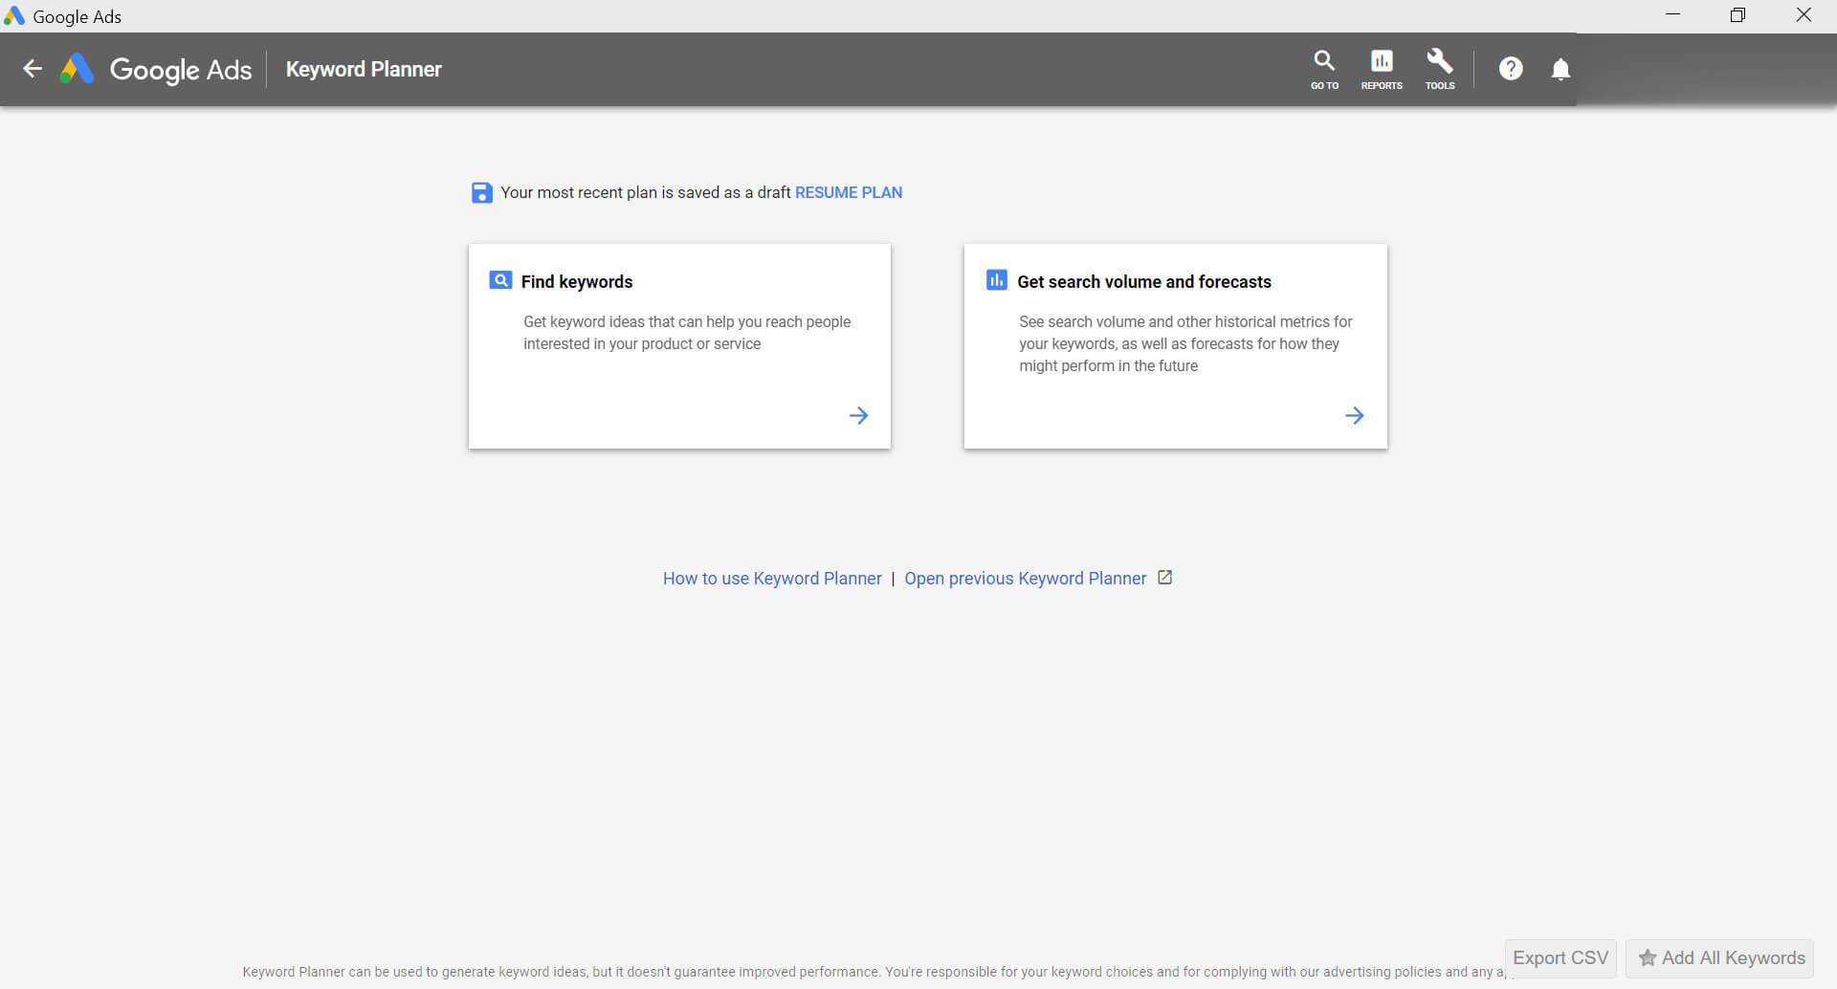Open the Reports icon
The image size is (1837, 989).
(x=1382, y=70)
